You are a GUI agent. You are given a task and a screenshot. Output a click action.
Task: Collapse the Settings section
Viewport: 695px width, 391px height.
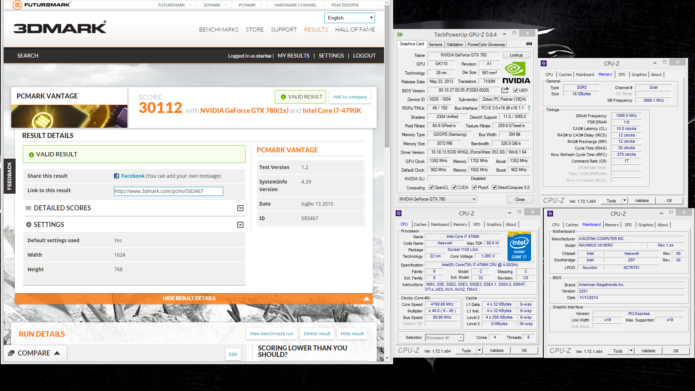(240, 225)
